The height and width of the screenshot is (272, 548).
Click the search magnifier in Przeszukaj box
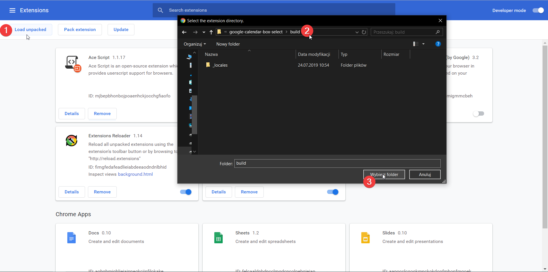[438, 32]
